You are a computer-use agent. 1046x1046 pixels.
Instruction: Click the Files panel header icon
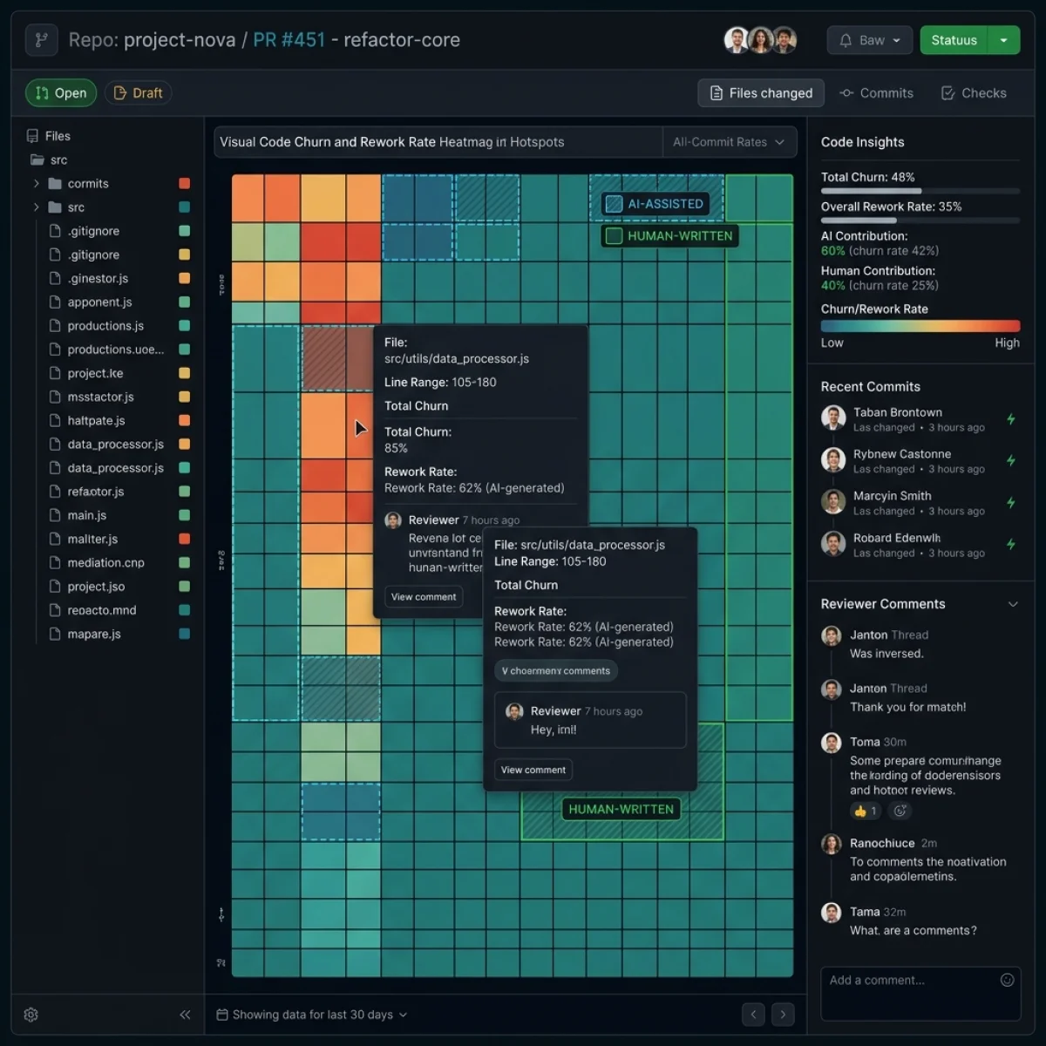32,136
